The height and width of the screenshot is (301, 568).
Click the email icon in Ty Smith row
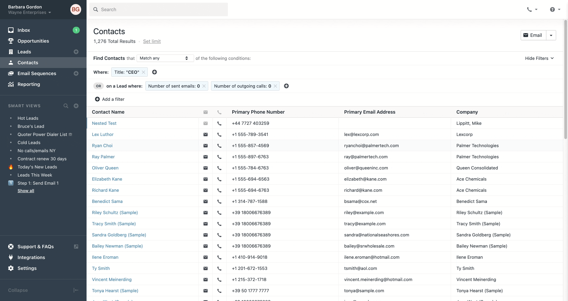pos(206,269)
